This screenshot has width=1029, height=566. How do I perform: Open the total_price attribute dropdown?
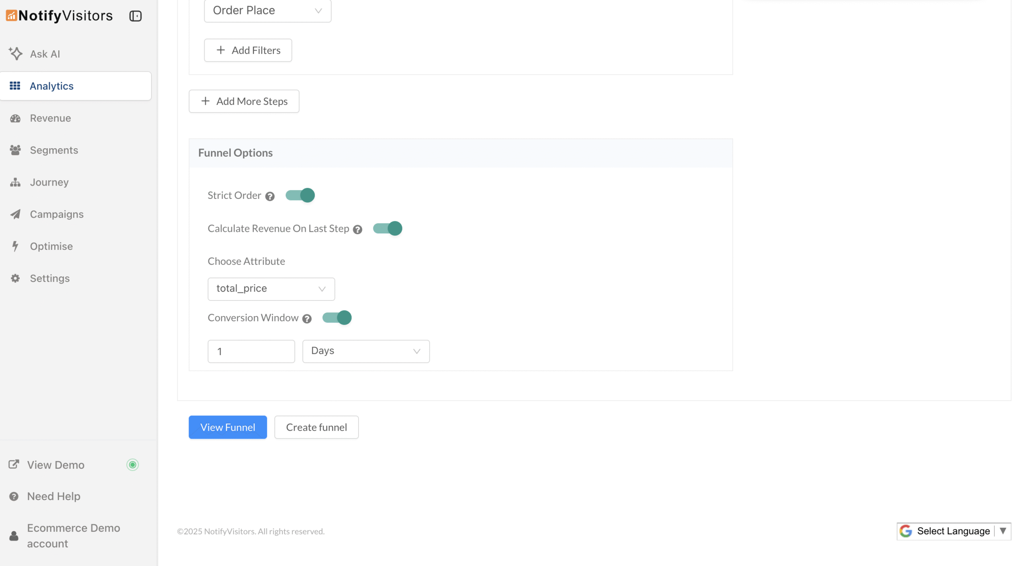pyautogui.click(x=271, y=288)
